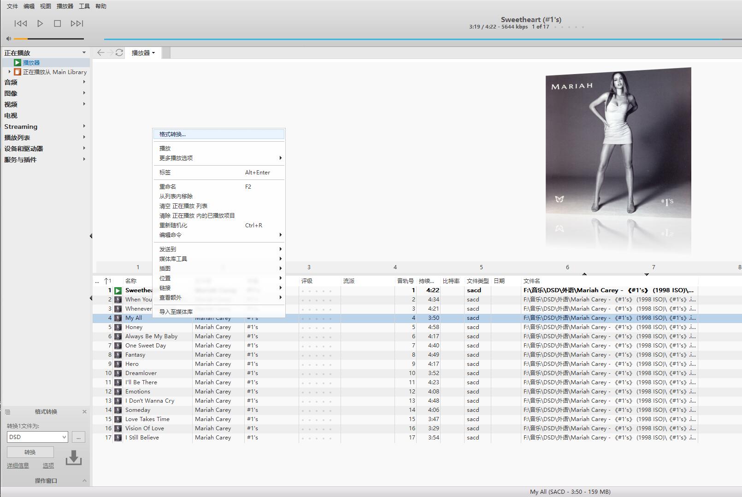This screenshot has width=742, height=497.
Task: Open the 帮助 menu
Action: click(x=101, y=6)
